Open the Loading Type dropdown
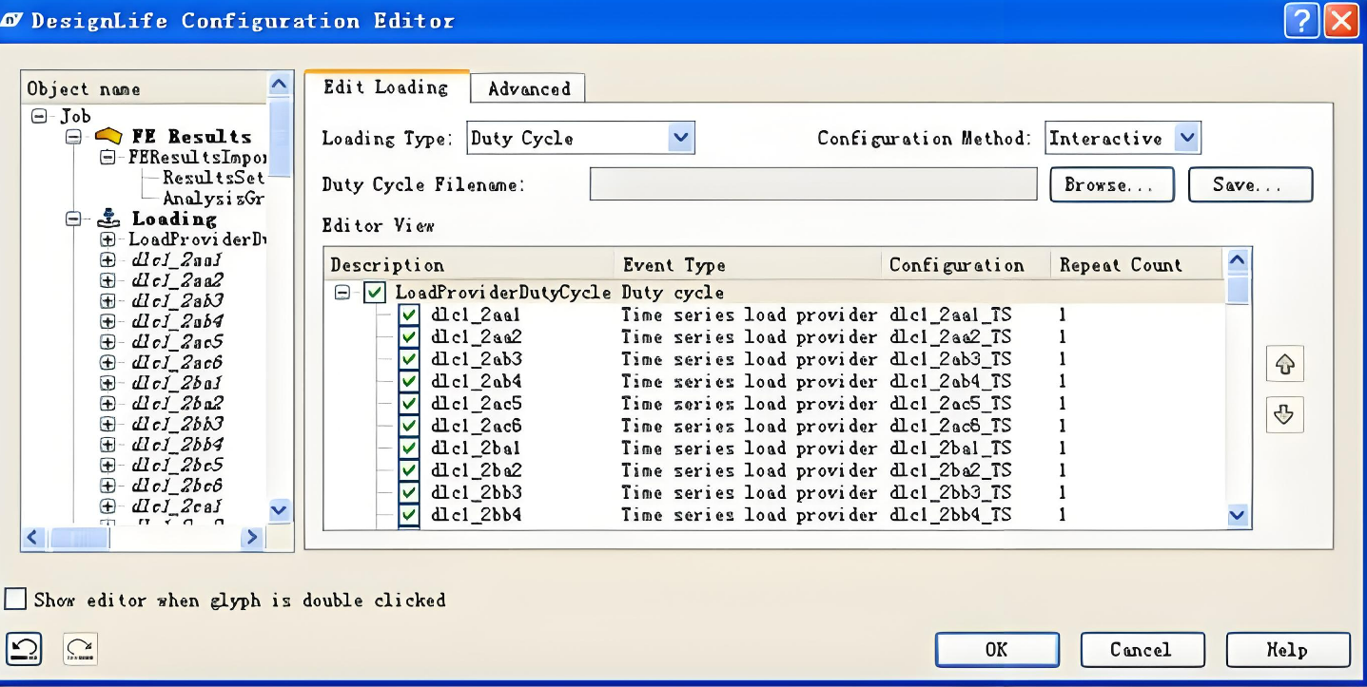The image size is (1367, 687). tap(680, 138)
